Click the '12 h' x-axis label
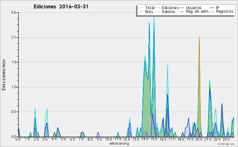Image resolution: width=238 pixels, height=147 pixels. point(127,139)
